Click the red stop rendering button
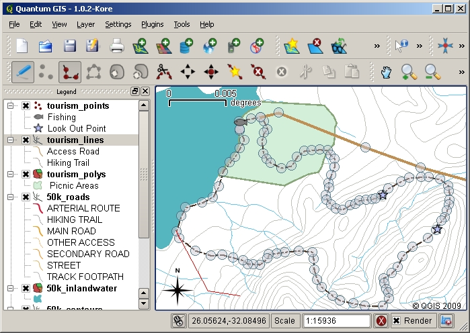The width and height of the screenshot is (470, 333). click(x=381, y=321)
